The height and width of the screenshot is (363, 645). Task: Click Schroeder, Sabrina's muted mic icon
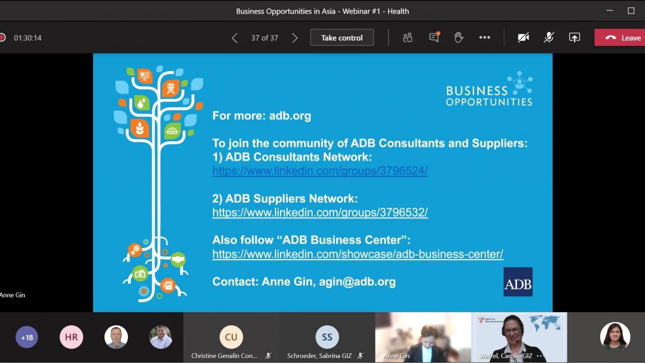(360, 356)
